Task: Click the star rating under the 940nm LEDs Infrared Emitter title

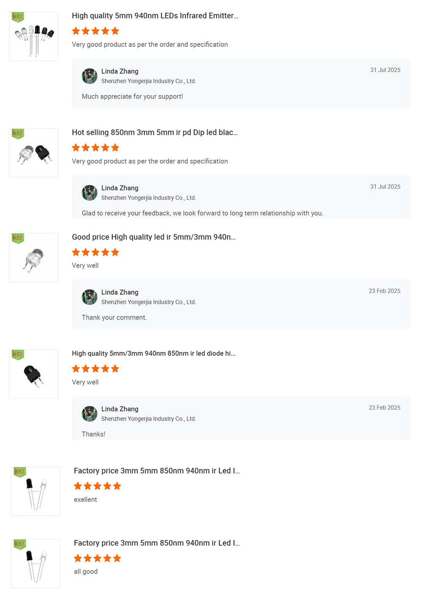Action: [95, 31]
